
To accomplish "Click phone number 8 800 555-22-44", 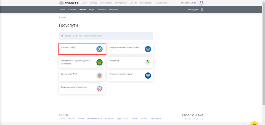I will [x=193, y=115].
